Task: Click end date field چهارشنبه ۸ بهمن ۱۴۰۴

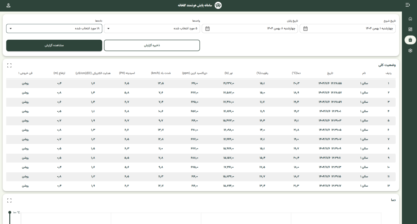Action: (x=250, y=28)
